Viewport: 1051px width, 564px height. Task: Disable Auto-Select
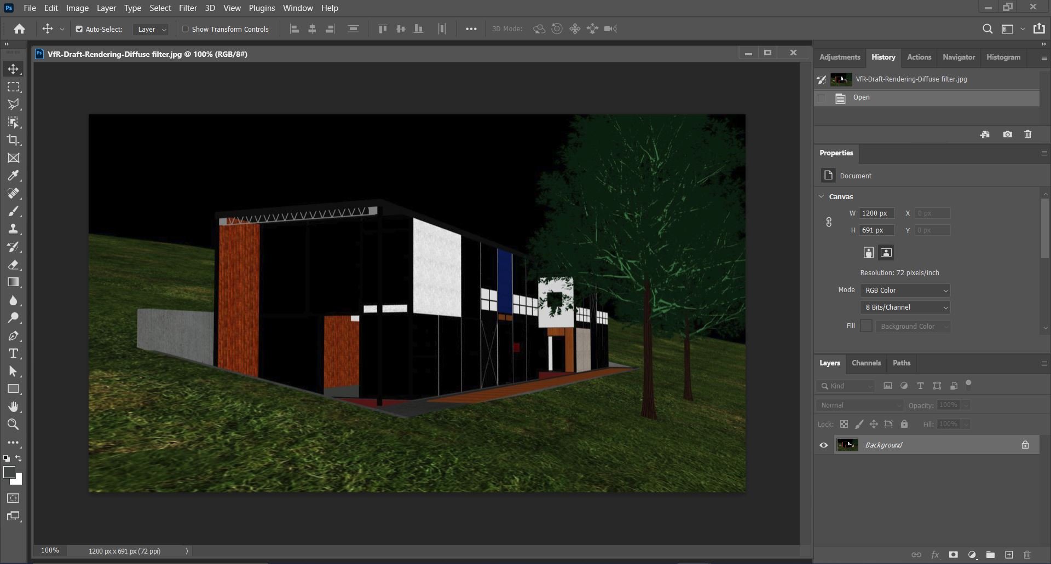point(79,28)
